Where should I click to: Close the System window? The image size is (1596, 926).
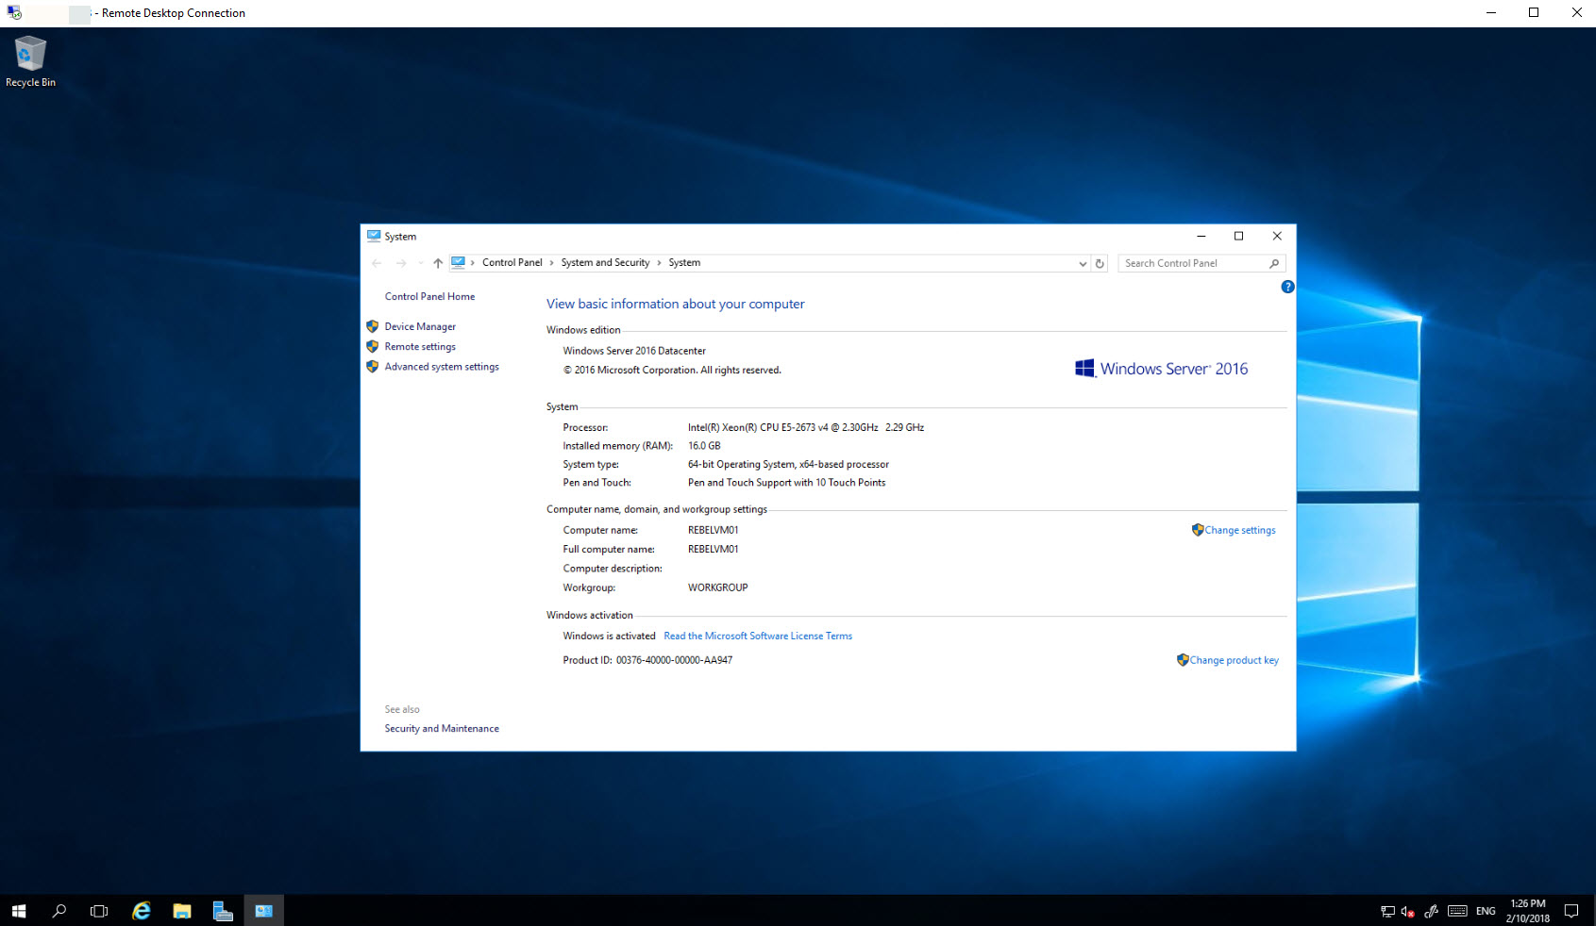[1277, 236]
